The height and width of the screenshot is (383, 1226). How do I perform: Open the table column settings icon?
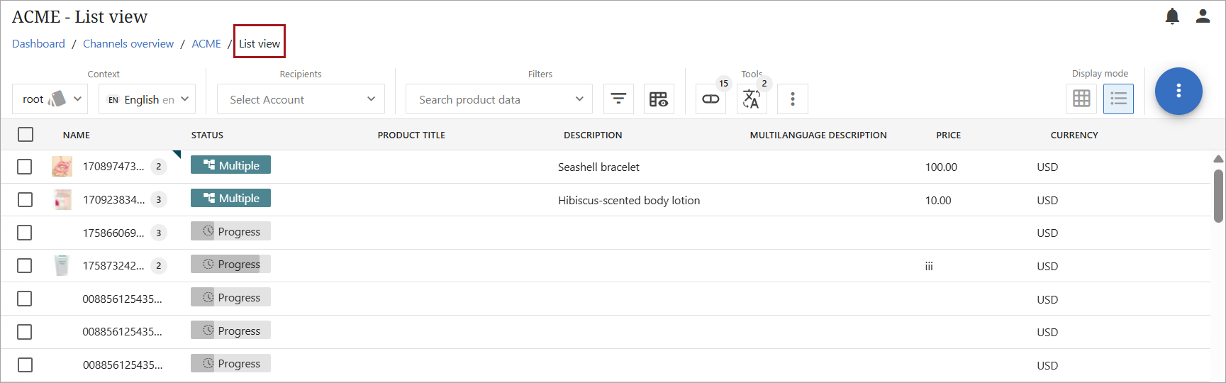coord(658,99)
